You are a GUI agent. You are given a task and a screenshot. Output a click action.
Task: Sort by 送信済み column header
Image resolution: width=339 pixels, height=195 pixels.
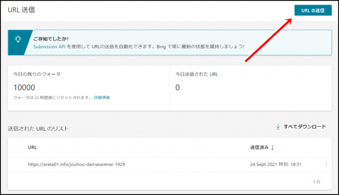[259, 148]
